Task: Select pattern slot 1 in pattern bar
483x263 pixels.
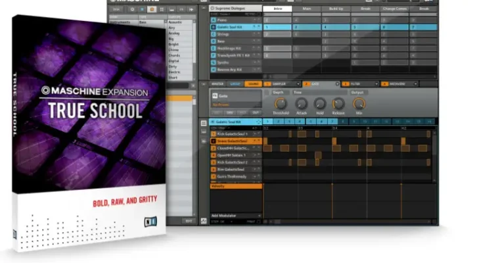Action: [x=269, y=122]
